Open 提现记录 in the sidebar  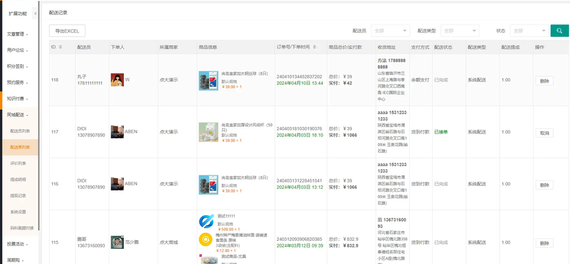pyautogui.click(x=18, y=196)
